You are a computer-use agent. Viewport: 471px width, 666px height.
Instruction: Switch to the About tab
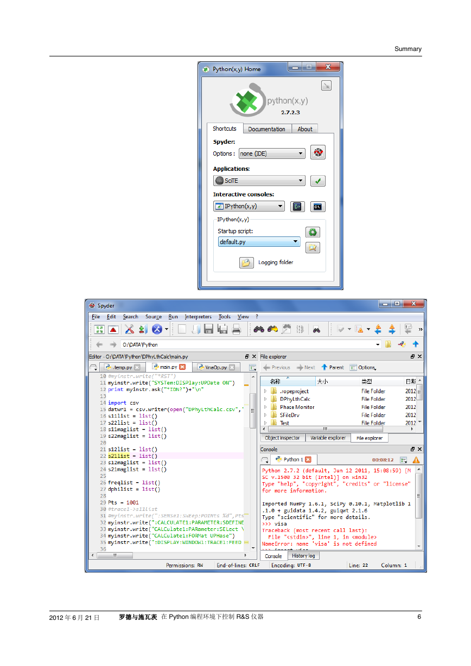(305, 129)
